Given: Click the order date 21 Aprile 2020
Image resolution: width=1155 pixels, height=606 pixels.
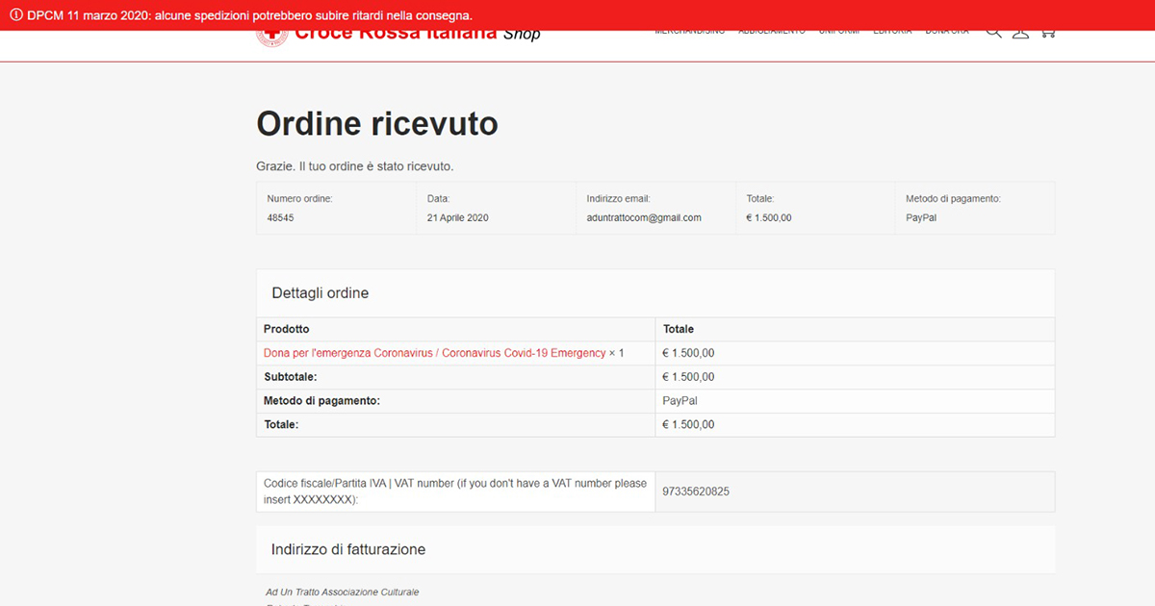Looking at the screenshot, I should [458, 217].
